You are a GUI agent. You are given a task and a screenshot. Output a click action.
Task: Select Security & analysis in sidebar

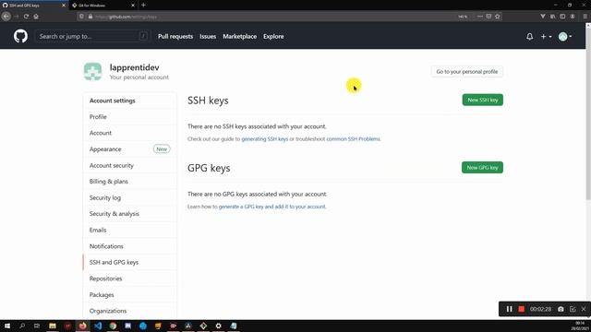(x=130, y=214)
